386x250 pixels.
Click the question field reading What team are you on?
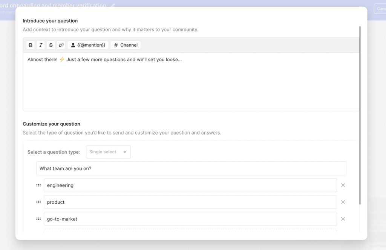coord(190,168)
